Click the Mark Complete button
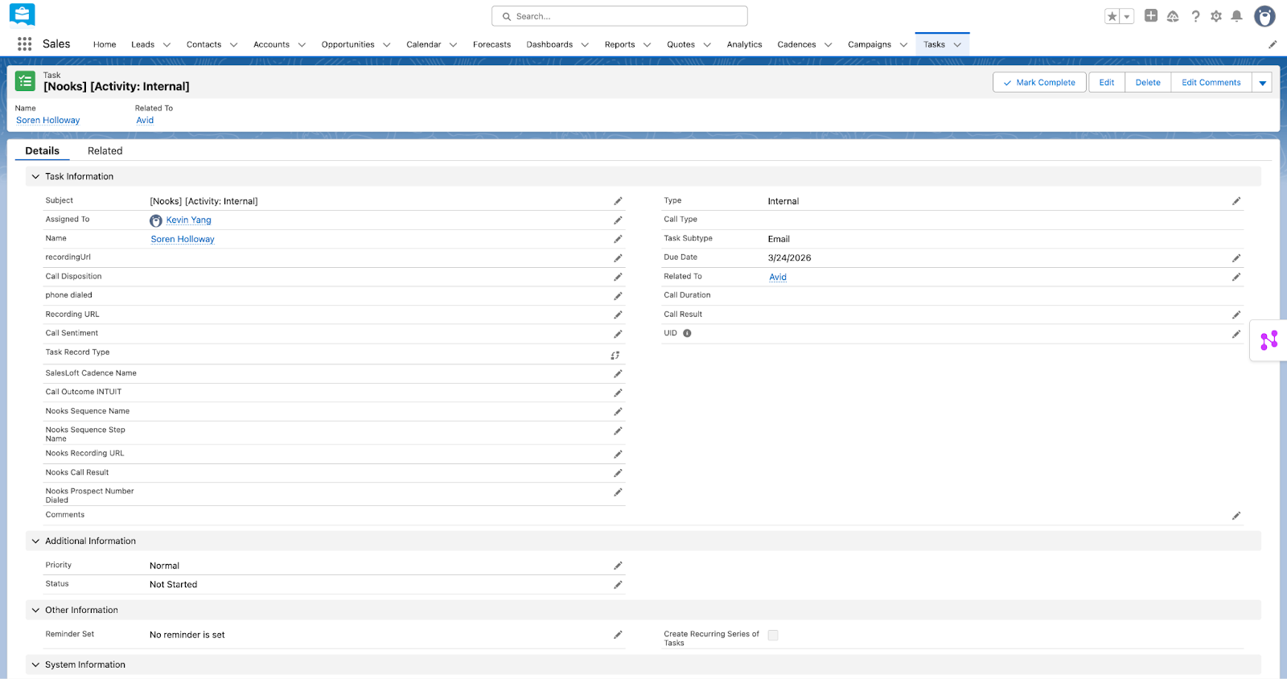This screenshot has height=679, width=1287. point(1039,83)
